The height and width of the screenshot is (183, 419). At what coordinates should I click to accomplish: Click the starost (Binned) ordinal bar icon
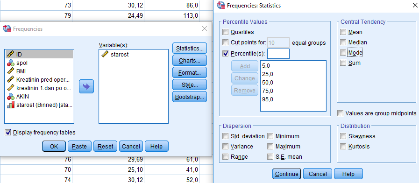click(x=11, y=105)
